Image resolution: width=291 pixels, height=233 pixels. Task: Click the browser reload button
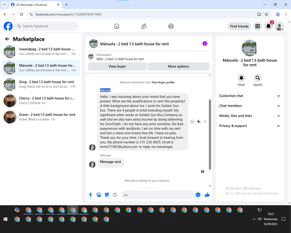click(22, 15)
